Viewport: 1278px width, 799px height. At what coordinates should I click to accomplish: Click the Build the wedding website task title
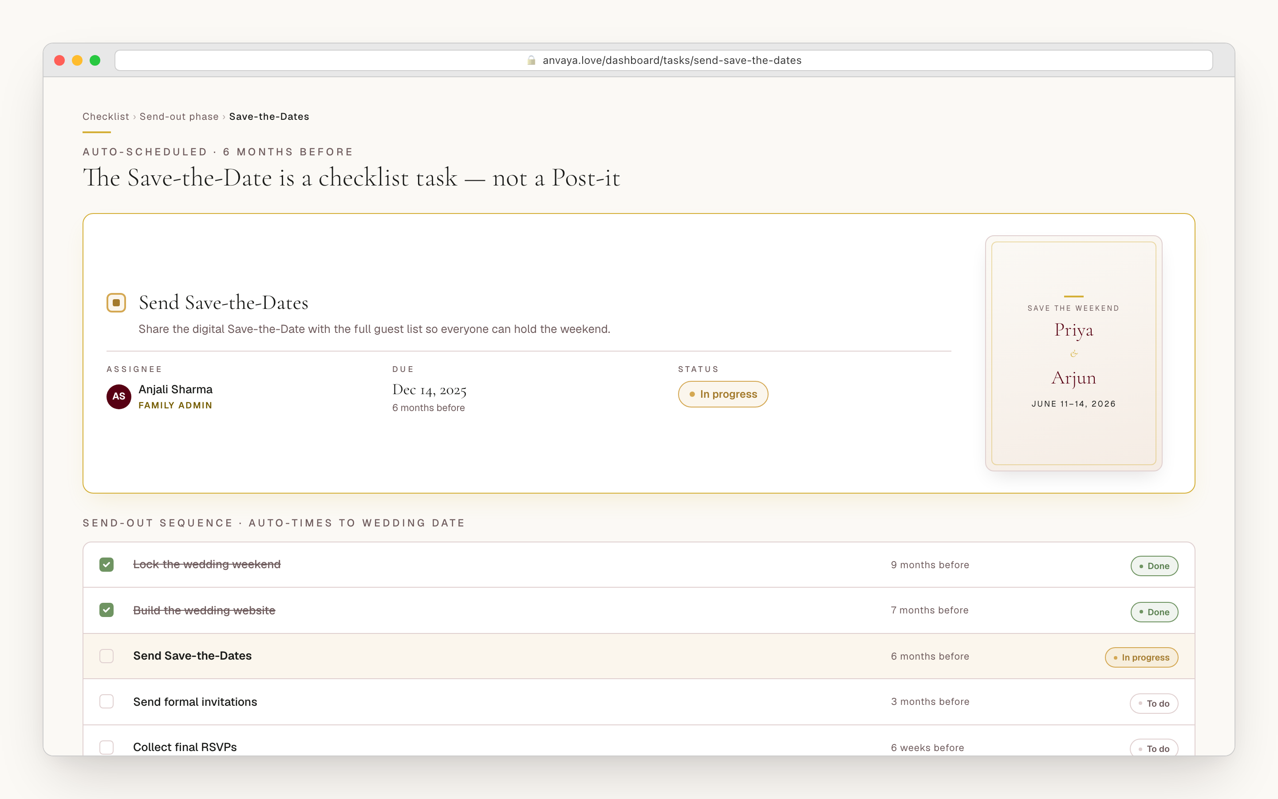pos(205,610)
